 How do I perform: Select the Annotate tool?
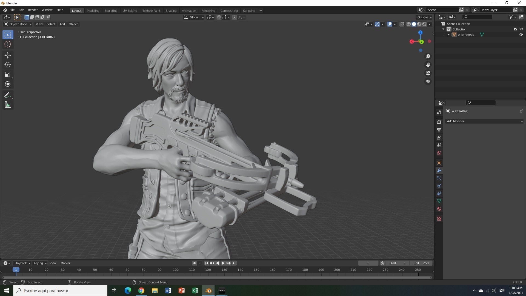pyautogui.click(x=7, y=95)
